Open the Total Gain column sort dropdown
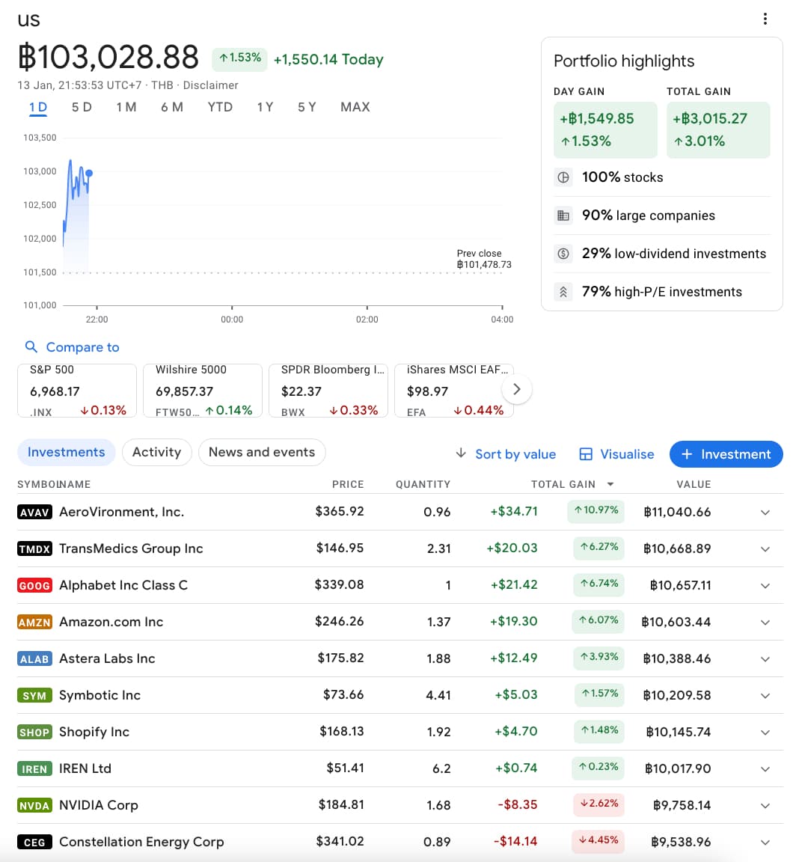796x862 pixels. [x=610, y=484]
